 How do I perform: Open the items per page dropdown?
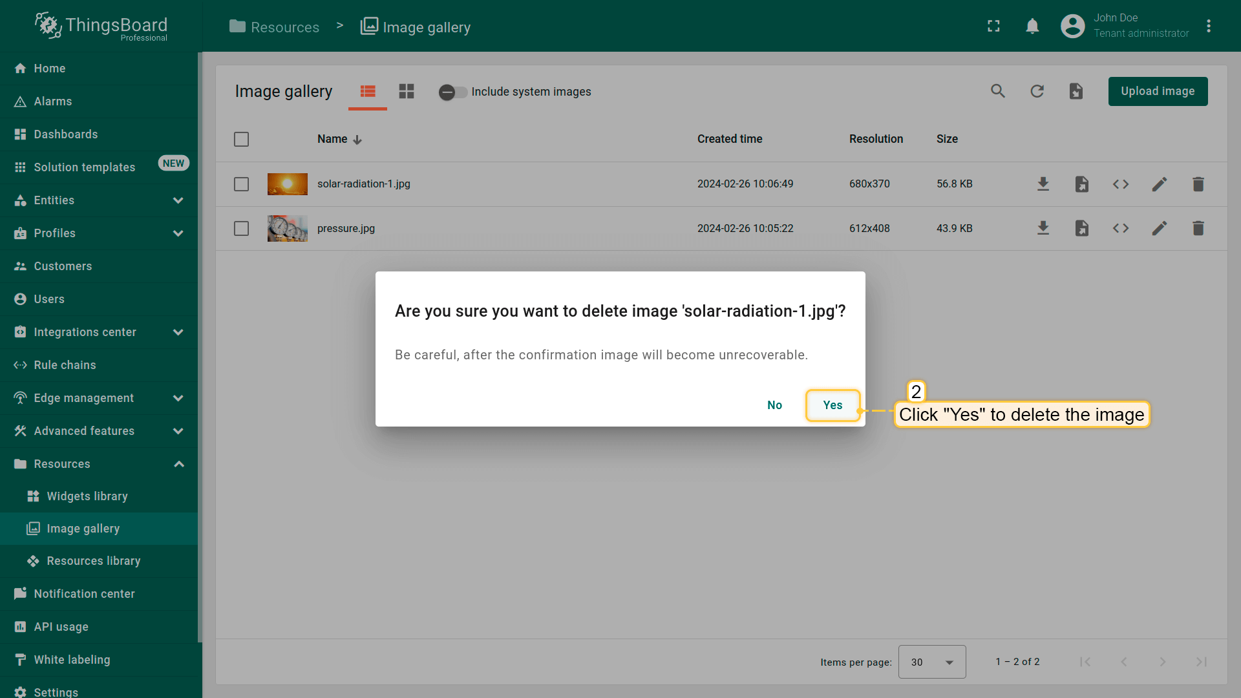931,662
